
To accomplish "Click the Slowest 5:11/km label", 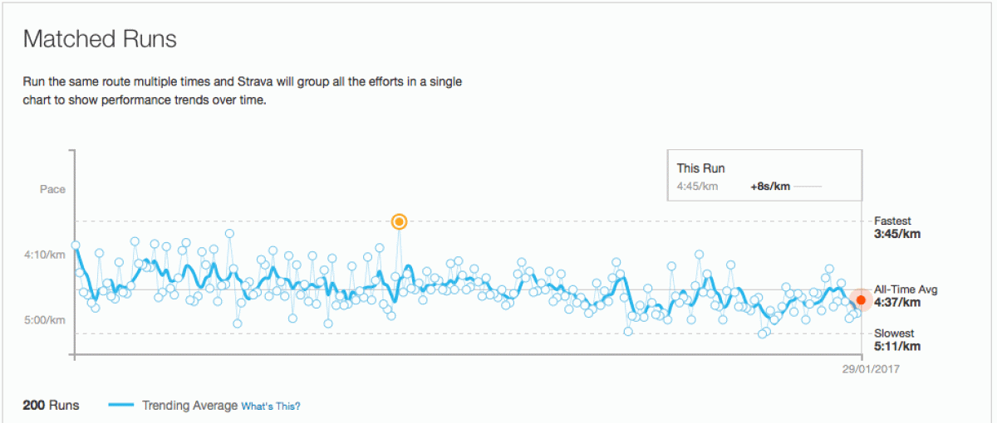I will (x=897, y=340).
